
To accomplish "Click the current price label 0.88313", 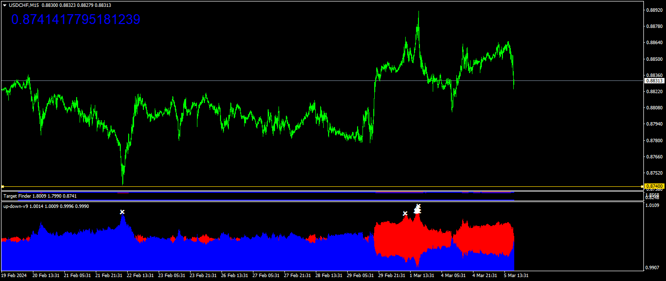I will coord(655,80).
